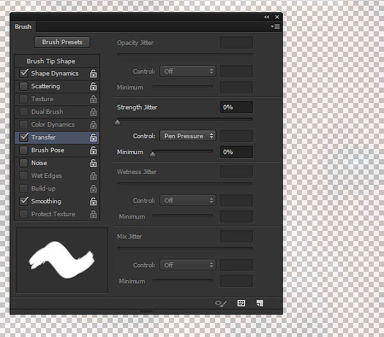
Task: Toggle the lock icon for Noise
Action: click(93, 163)
